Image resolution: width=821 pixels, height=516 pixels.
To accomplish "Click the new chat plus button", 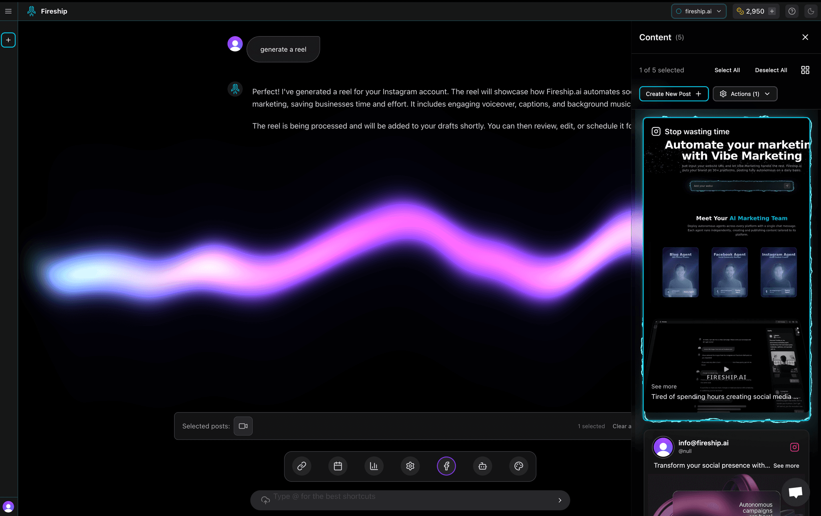I will pyautogui.click(x=8, y=40).
